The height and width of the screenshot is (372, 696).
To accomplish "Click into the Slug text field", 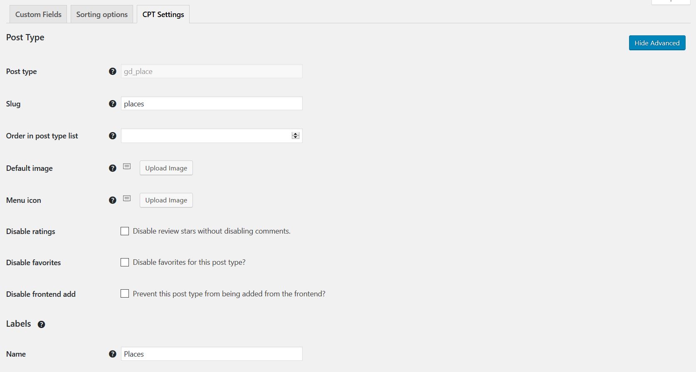I will point(211,104).
